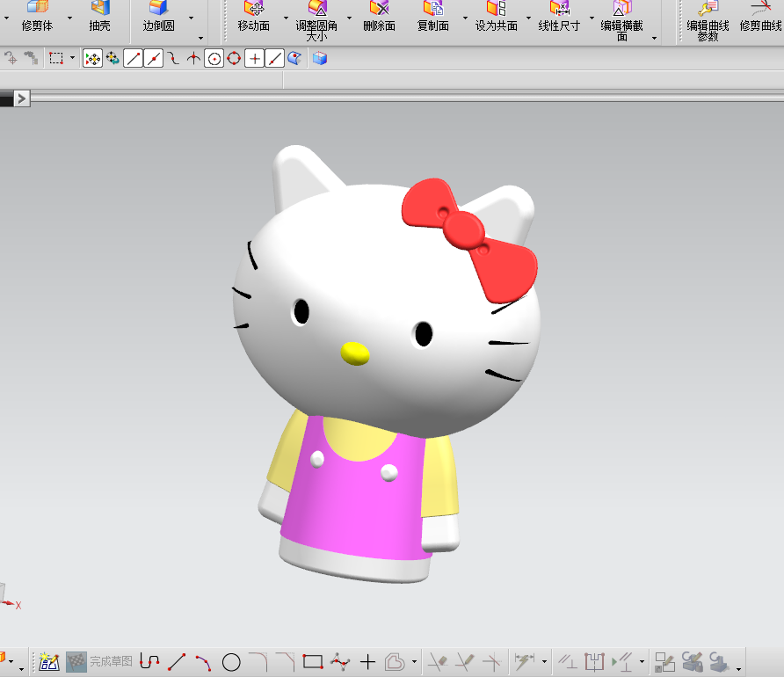
Task: Select Edit Cross Section (编辑横截面) tool
Action: (621, 21)
